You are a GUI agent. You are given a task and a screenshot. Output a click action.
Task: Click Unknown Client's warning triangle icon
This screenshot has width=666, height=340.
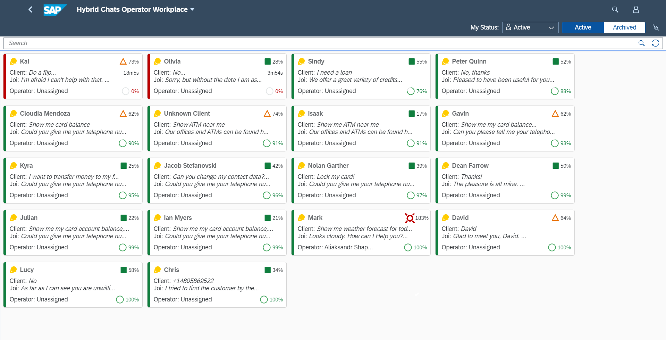point(267,114)
